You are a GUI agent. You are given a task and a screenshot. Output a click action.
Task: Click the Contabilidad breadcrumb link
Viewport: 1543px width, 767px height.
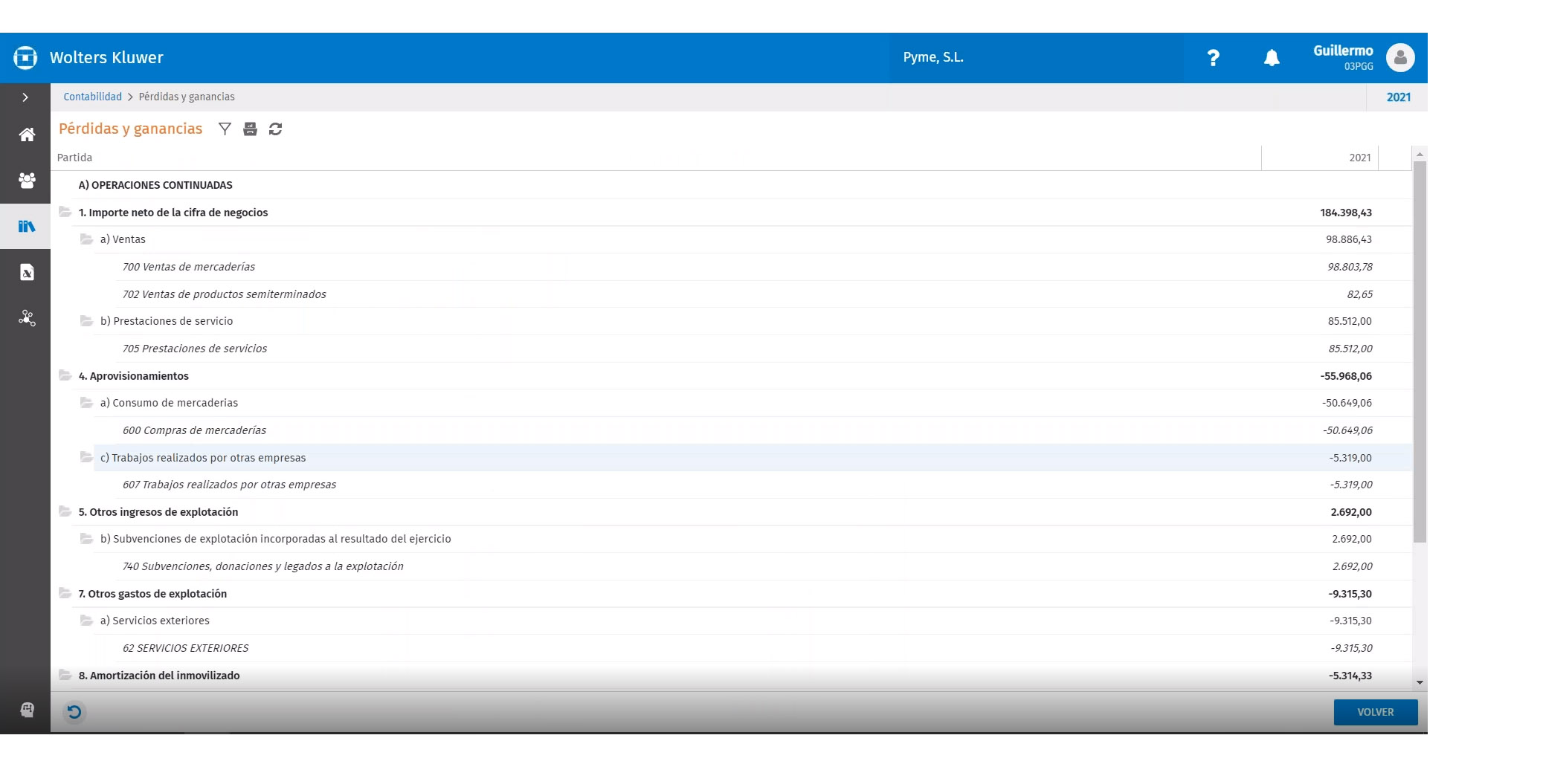coord(92,97)
